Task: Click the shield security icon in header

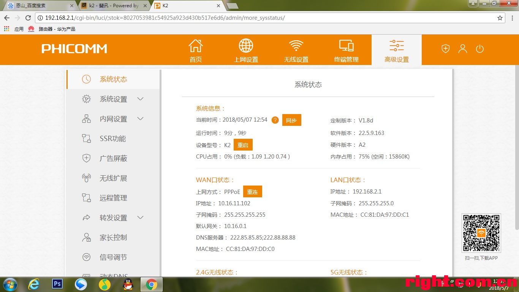Action: click(445, 49)
